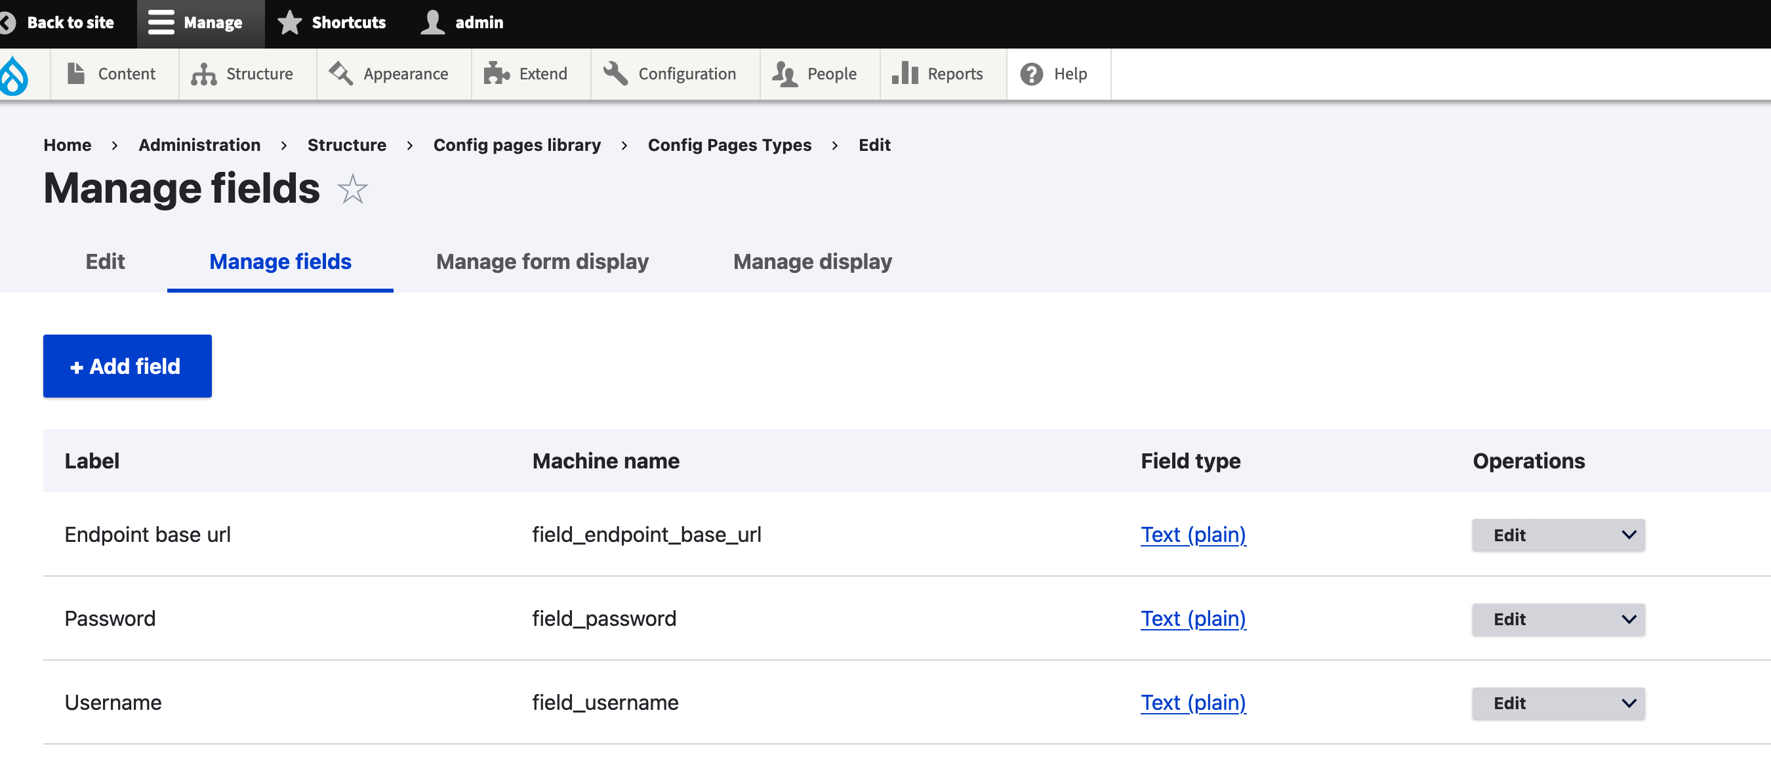The image size is (1771, 761).
Task: Click the Manage fields page heading
Action: (182, 188)
